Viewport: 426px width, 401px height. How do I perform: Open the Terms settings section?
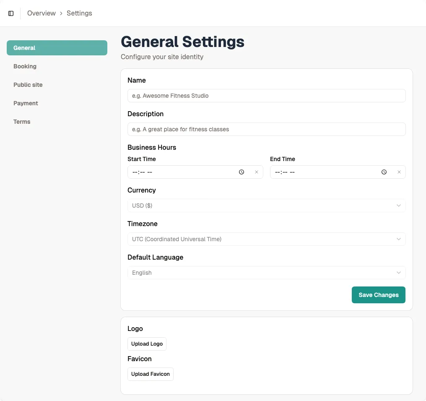(x=57, y=122)
